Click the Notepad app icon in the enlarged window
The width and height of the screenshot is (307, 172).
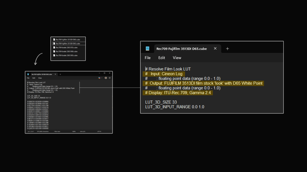[148, 49]
